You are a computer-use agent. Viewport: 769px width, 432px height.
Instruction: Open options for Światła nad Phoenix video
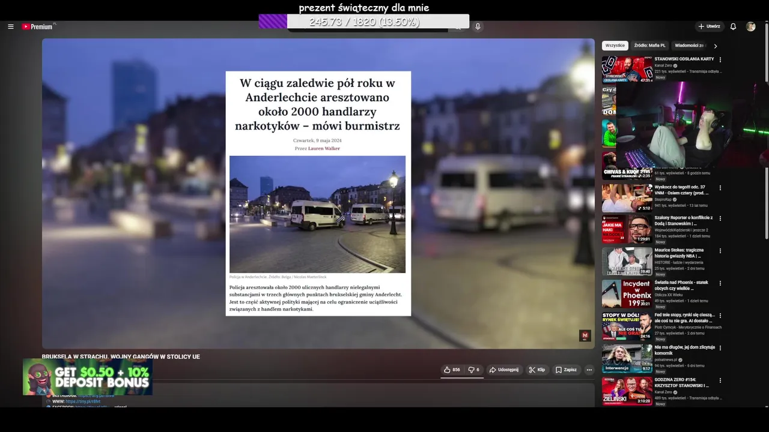[x=720, y=283]
